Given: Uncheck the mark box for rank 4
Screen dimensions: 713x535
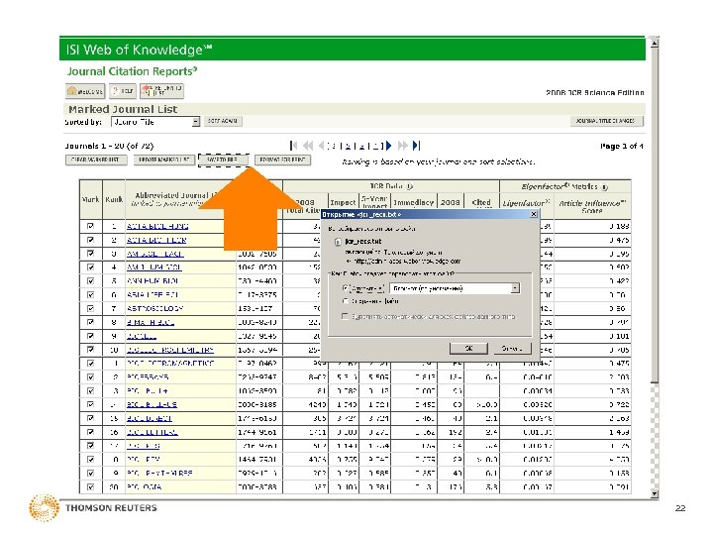Looking at the screenshot, I should (90, 267).
